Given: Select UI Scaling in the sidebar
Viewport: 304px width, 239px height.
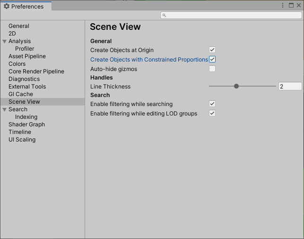Looking at the screenshot, I should [x=22, y=140].
